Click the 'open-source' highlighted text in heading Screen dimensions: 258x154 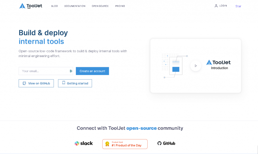pos(142,128)
